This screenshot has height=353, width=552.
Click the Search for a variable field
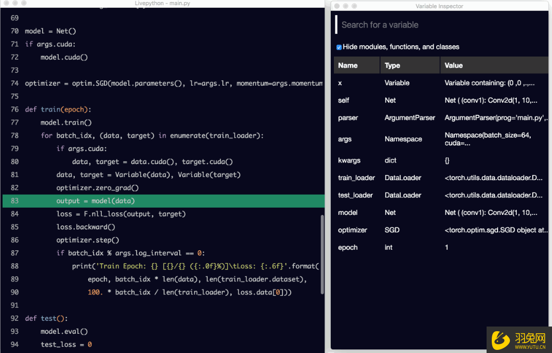point(441,25)
